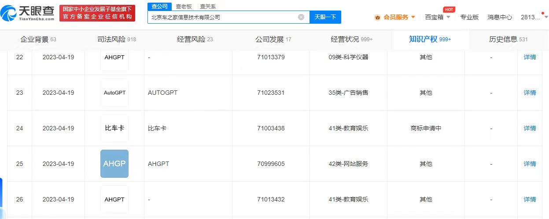Image resolution: width=549 pixels, height=219 pixels.
Task: Click 详情 for 比车卡 trademark row
Action: click(x=530, y=128)
